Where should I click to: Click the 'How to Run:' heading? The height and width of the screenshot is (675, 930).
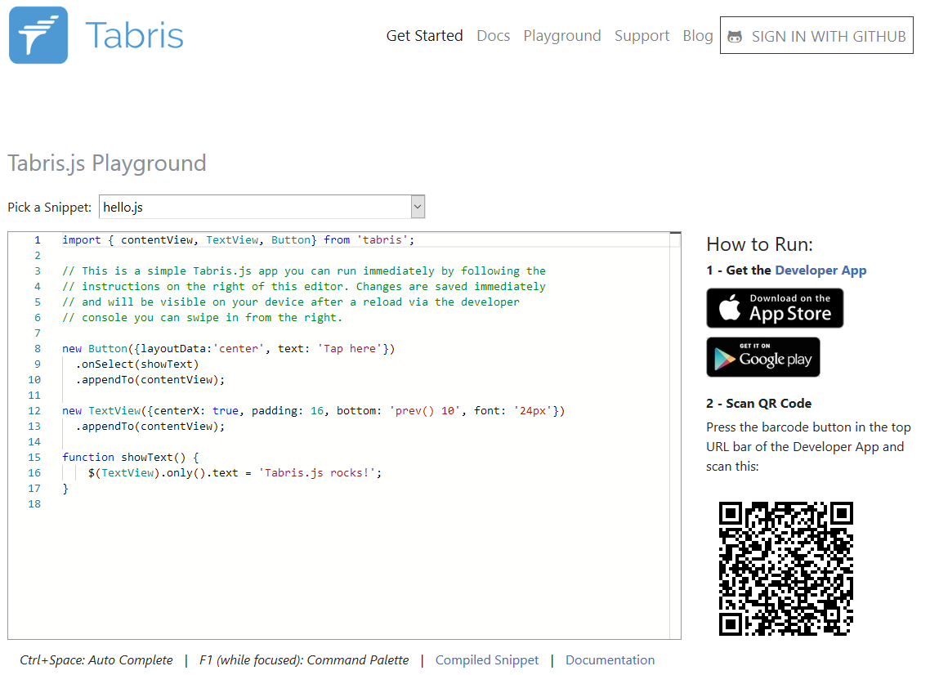(759, 244)
